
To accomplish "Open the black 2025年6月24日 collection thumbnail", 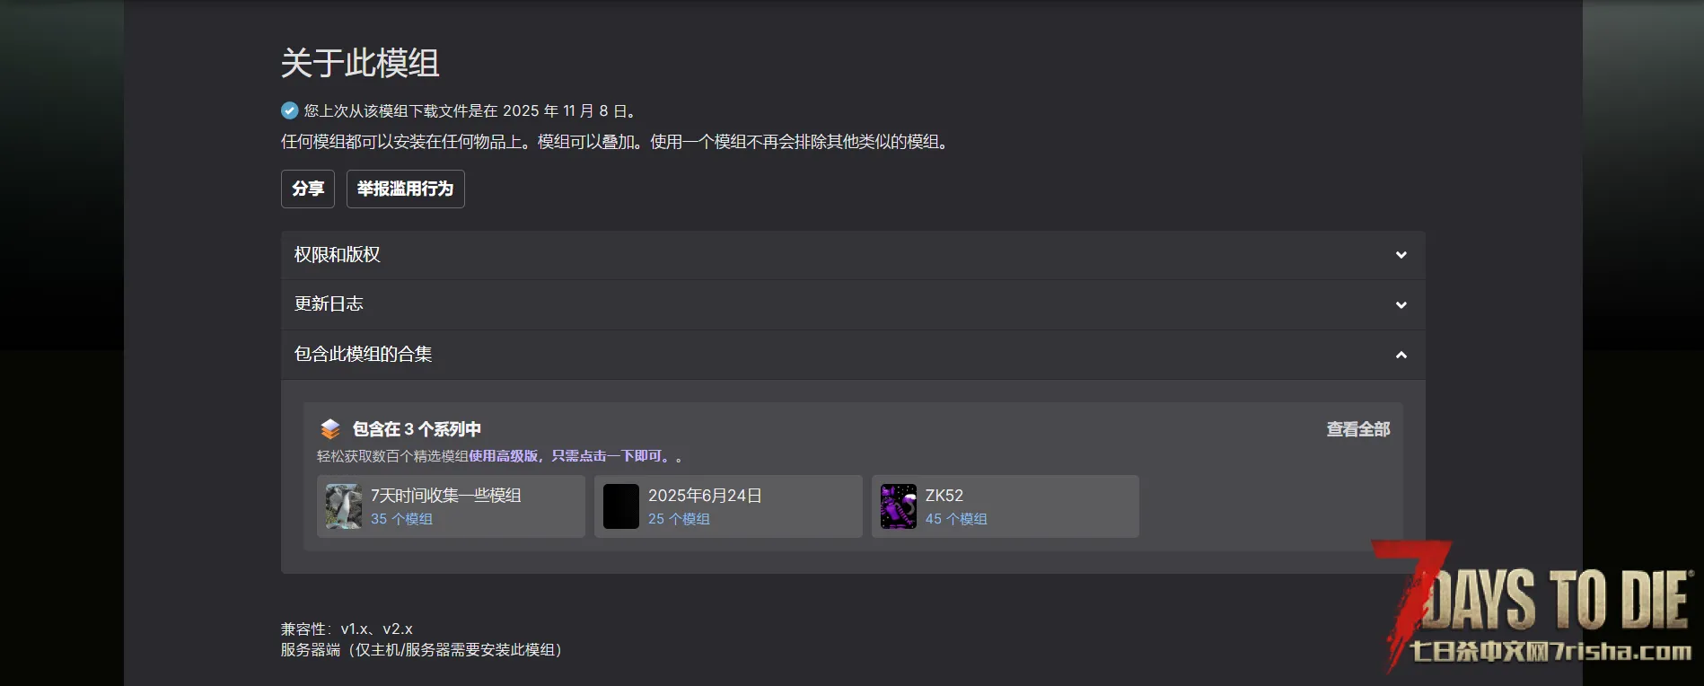I will pyautogui.click(x=621, y=506).
